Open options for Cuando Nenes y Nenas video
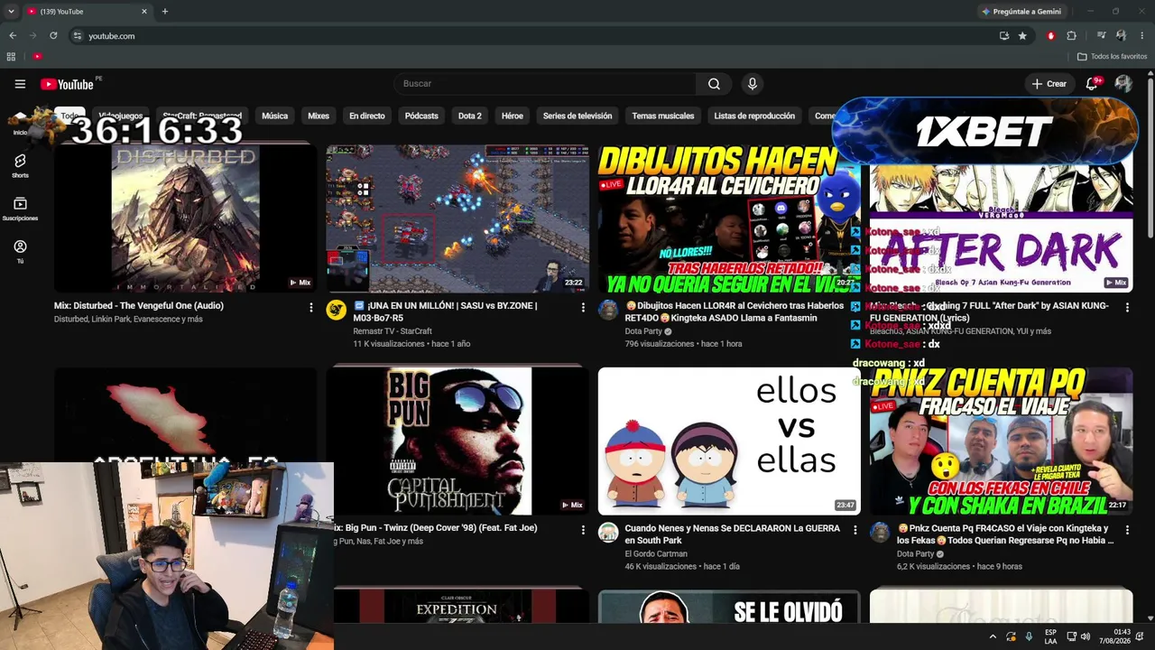This screenshot has height=650, width=1155. click(x=855, y=530)
